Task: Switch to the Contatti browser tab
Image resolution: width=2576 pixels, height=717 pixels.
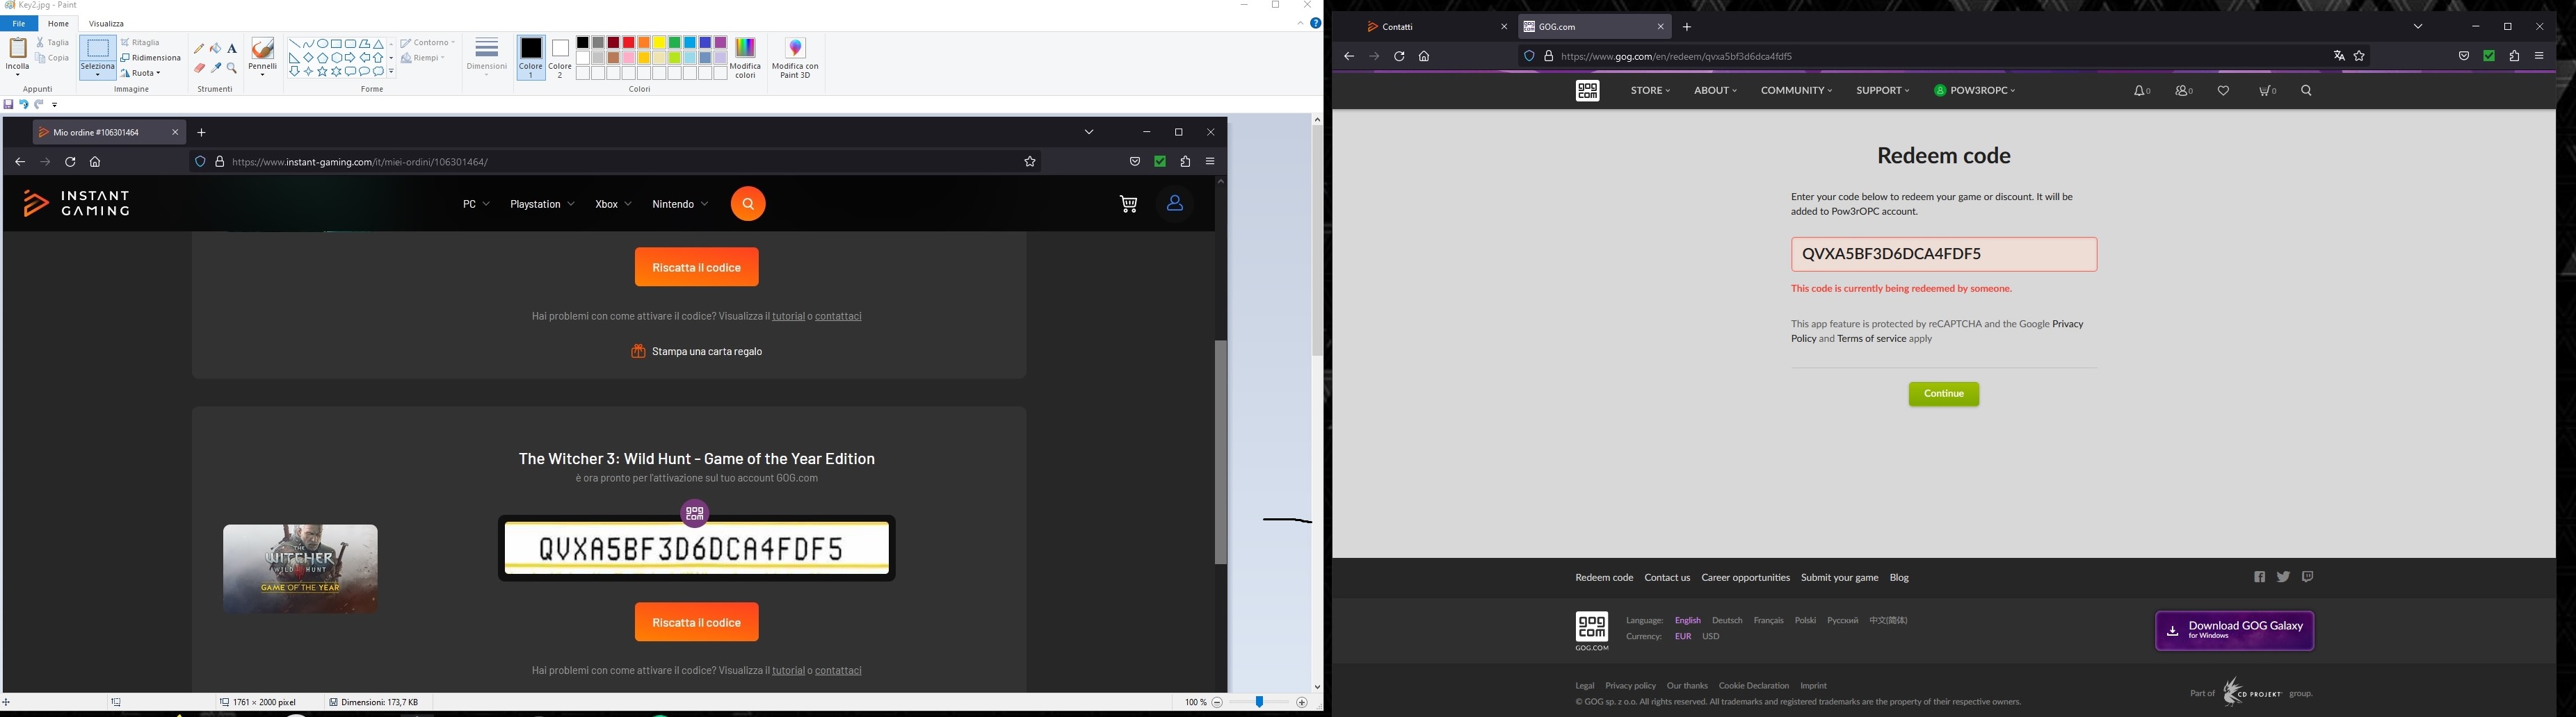Action: point(1436,27)
